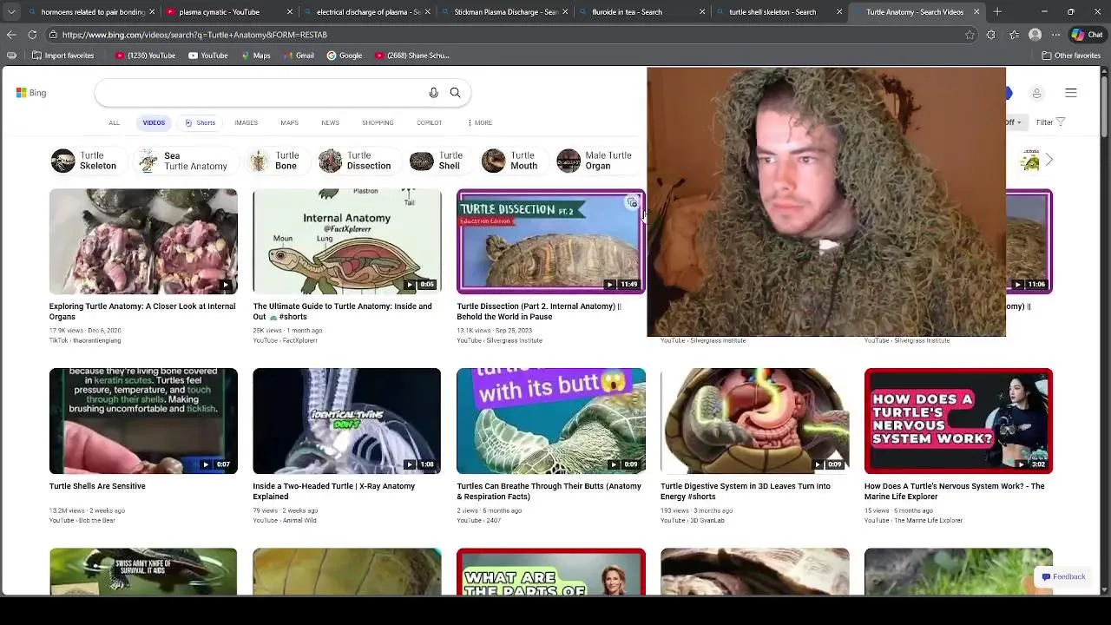Open the Import favorites bookmark
Viewport: 1111px width, 625px height.
click(x=62, y=56)
